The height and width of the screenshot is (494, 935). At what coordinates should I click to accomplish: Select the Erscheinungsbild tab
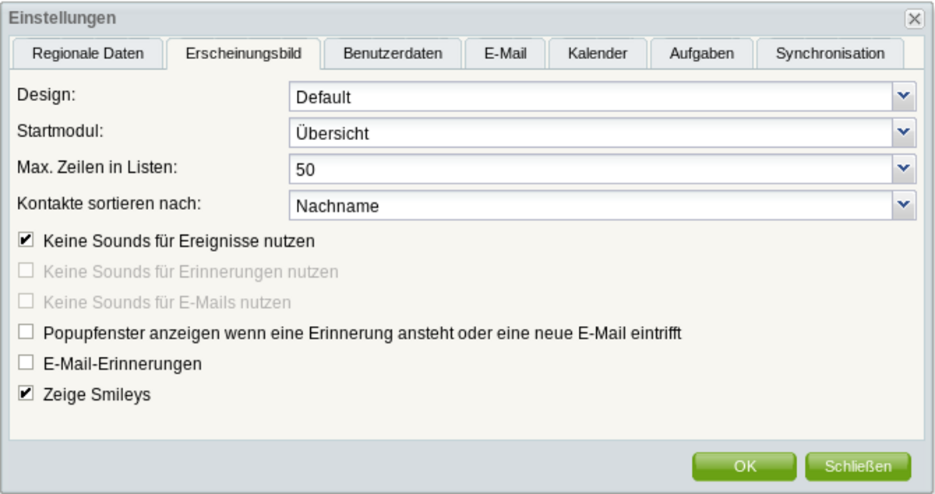point(243,54)
